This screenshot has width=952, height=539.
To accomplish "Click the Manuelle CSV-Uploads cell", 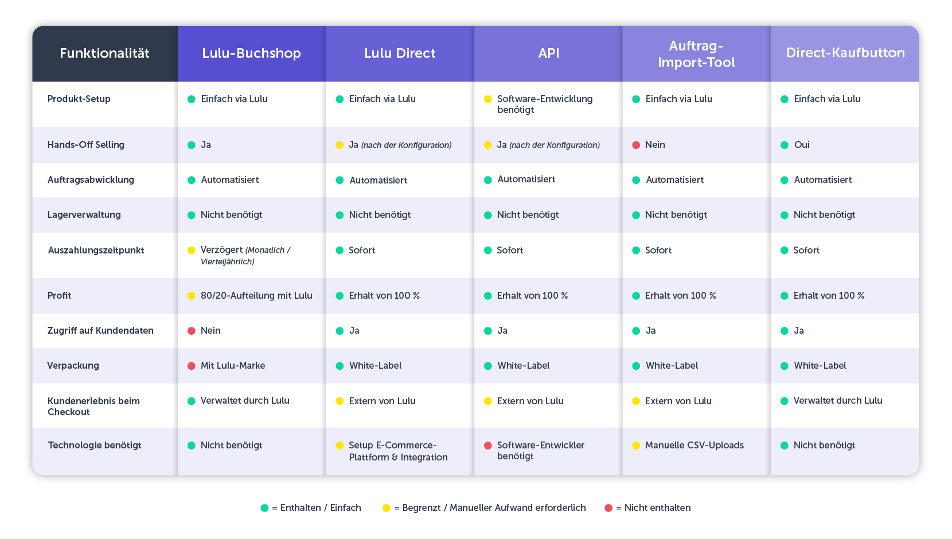I will (x=695, y=445).
